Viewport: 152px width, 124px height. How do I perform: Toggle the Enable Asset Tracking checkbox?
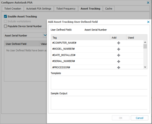pos(5,16)
